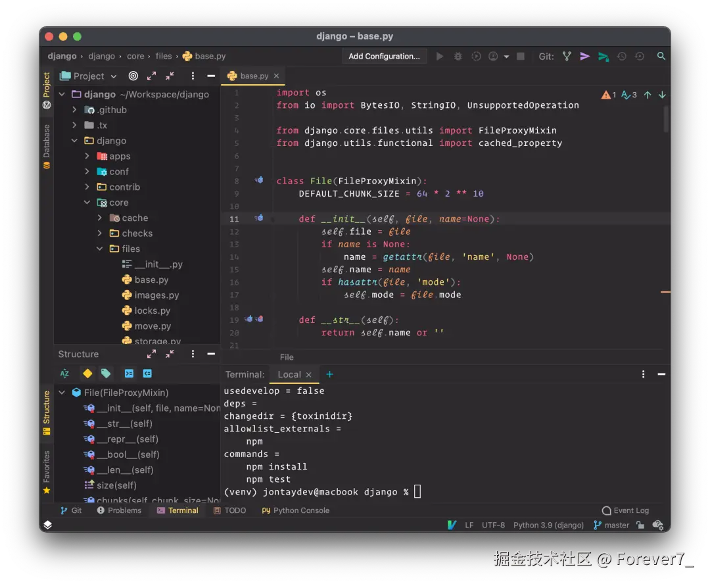Click Select Opened File target icon
Viewport: 710px width, 584px height.
[x=133, y=76]
